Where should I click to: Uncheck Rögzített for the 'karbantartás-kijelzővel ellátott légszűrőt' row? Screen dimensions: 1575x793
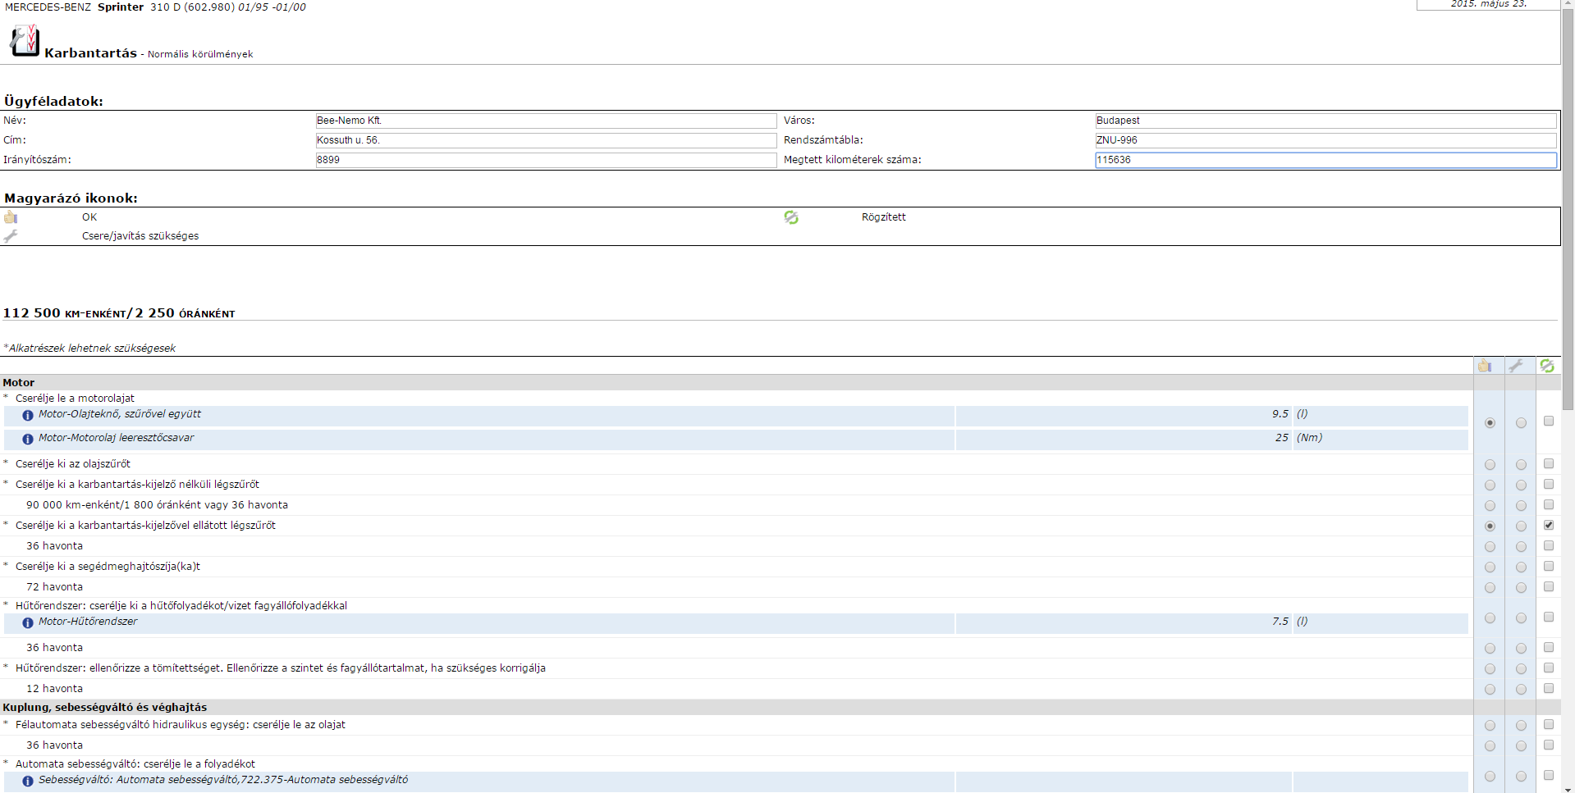[1549, 526]
